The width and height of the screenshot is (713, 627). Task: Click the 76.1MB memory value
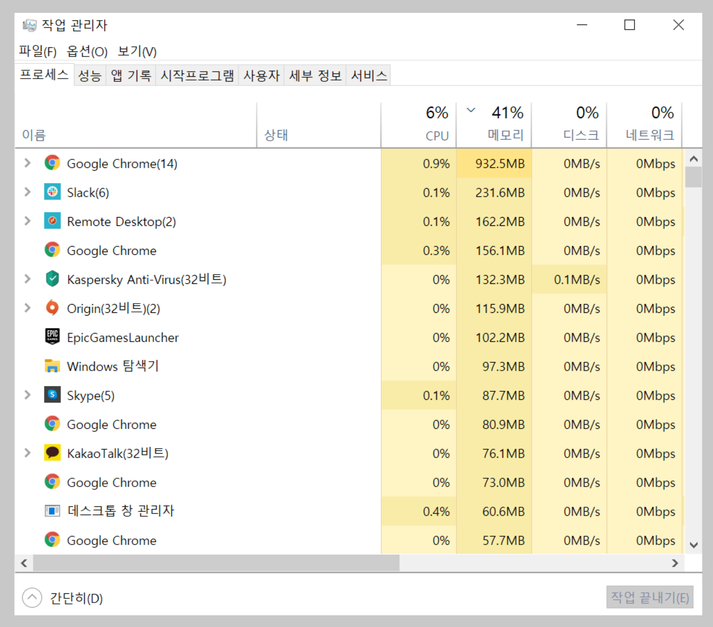click(x=503, y=453)
